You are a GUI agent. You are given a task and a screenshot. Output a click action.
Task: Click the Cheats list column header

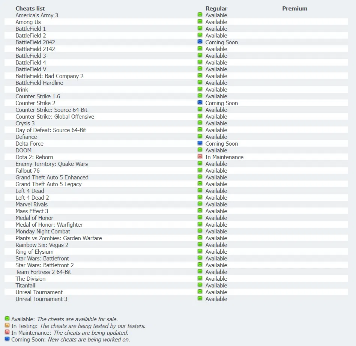30,8
